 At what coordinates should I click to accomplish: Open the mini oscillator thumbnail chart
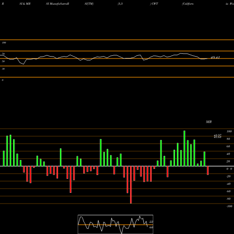click(x=116, y=224)
